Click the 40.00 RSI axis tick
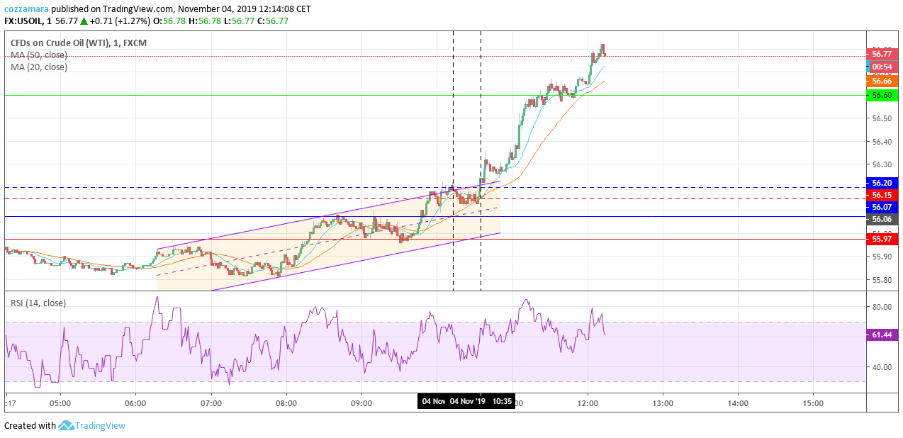The image size is (903, 438). tap(882, 367)
